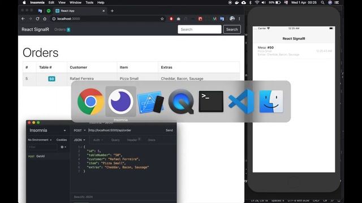Viewport: 362px width, 203px height.
Task: Bookmark this page with the star icon
Action: 162,19
